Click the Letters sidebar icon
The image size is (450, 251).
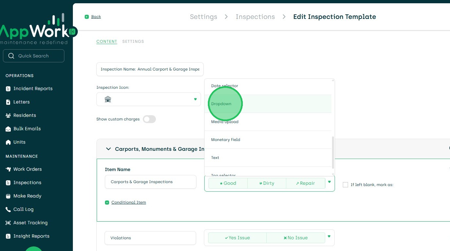coord(8,102)
